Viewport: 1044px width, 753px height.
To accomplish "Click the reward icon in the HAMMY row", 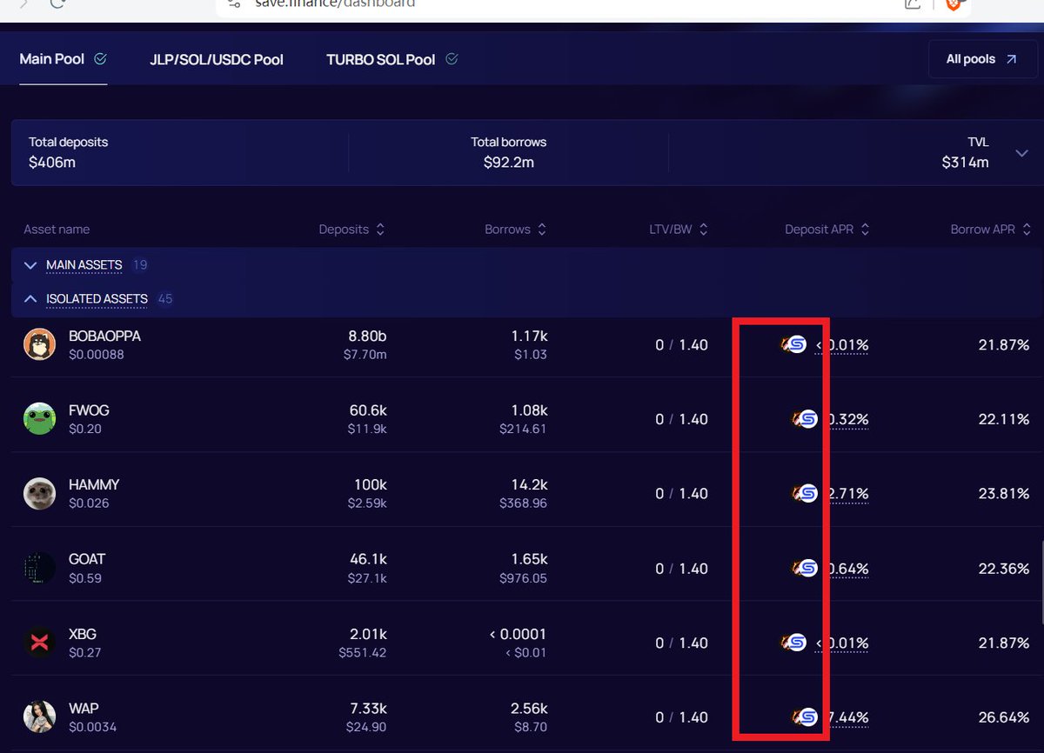I will [x=805, y=494].
